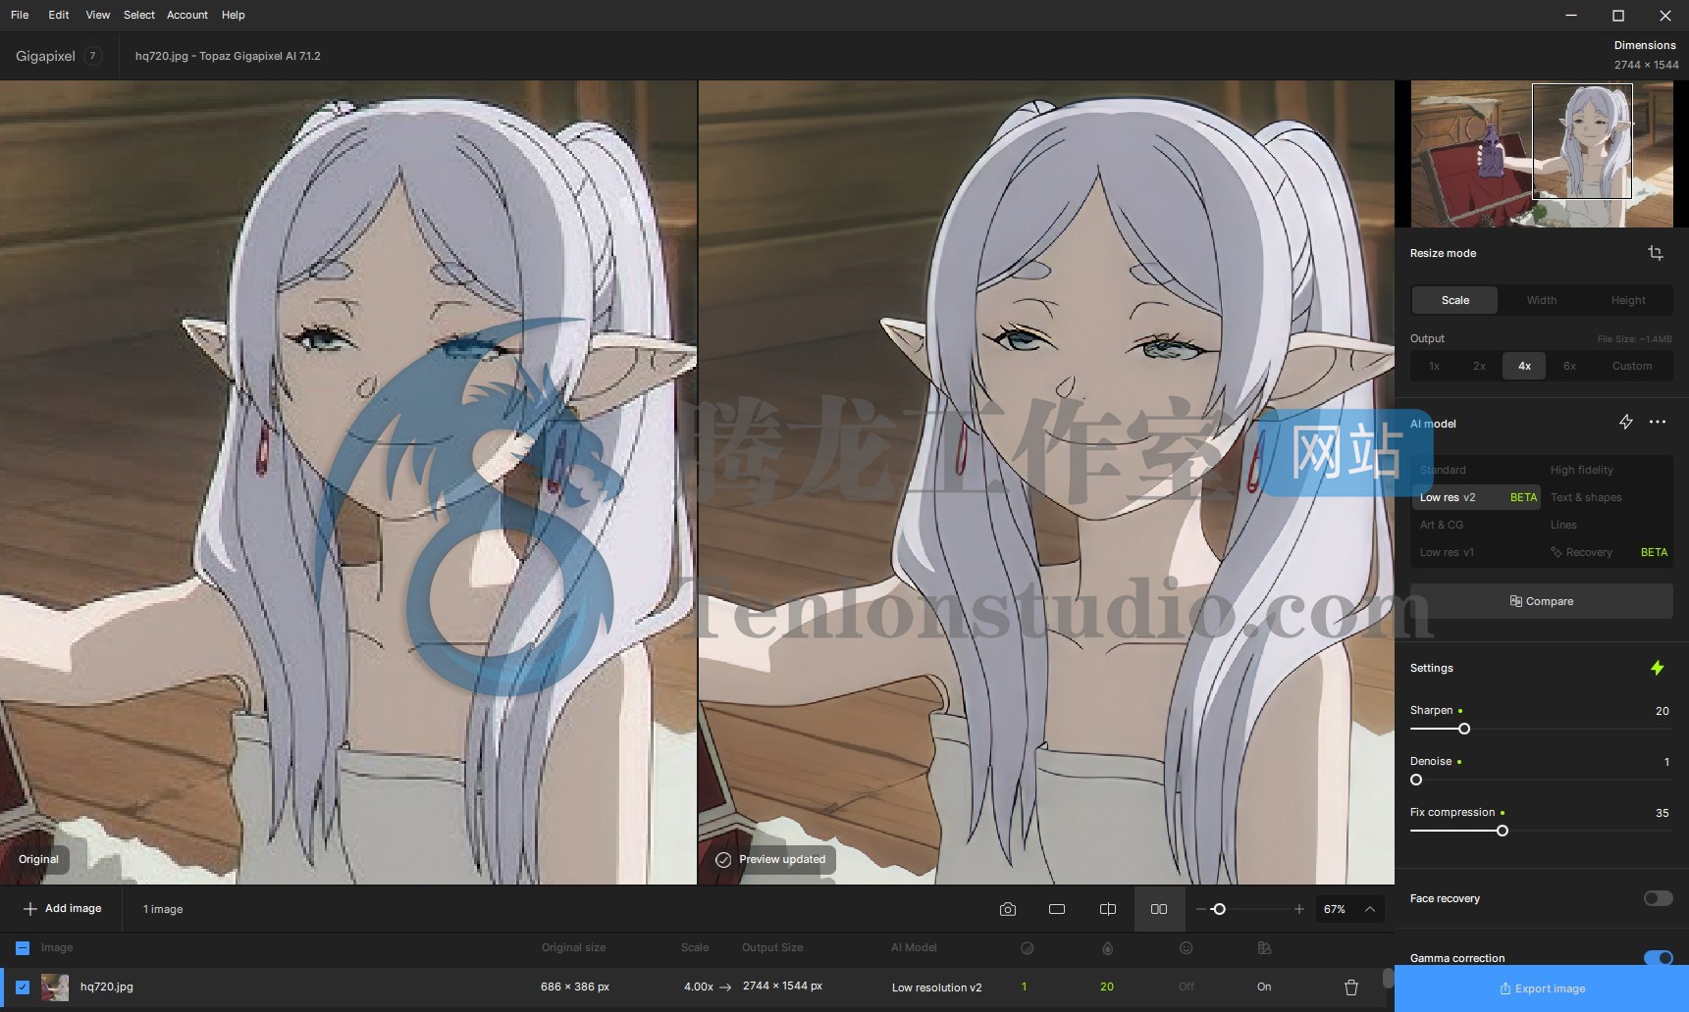Select the Lines AI model
This screenshot has height=1012, width=1689.
1608,525
